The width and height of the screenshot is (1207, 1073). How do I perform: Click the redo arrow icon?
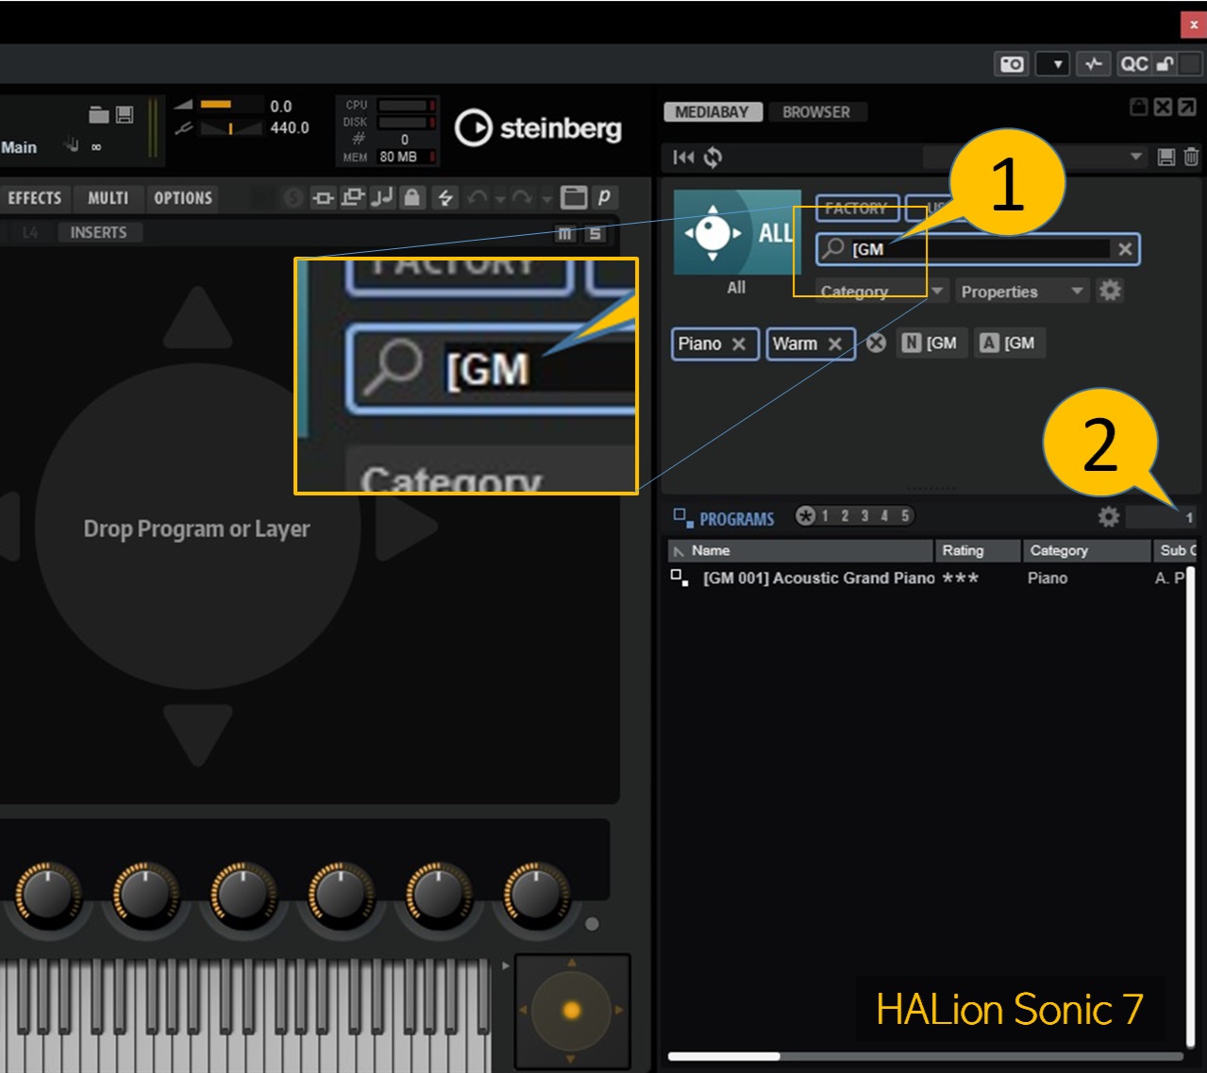click(522, 197)
